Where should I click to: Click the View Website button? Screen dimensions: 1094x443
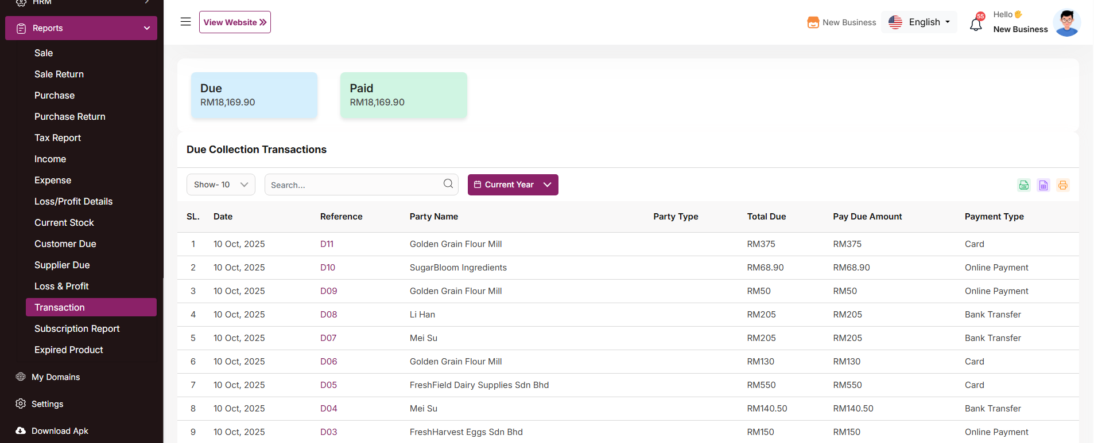coord(235,22)
